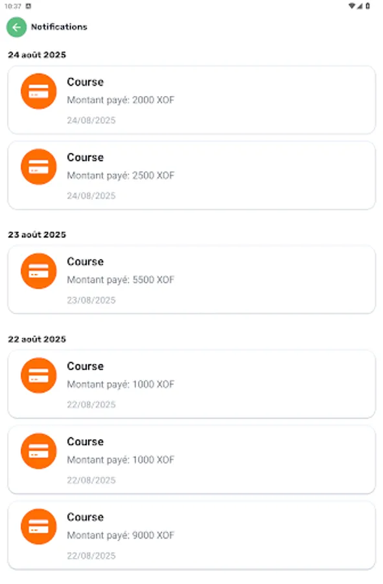Tap the card icon on the second 1000 XOF notification
Viewport: 383px width, 584px height.
38,451
